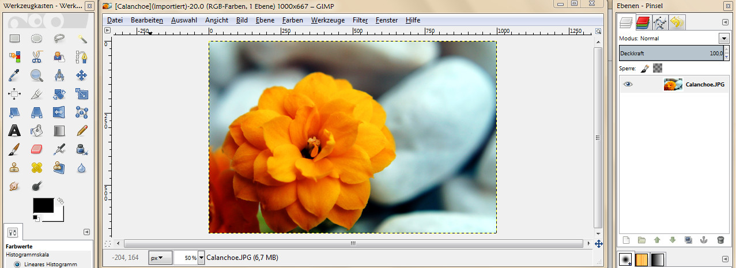Select the Perspective tool
The height and width of the screenshot is (268, 736).
(x=37, y=112)
